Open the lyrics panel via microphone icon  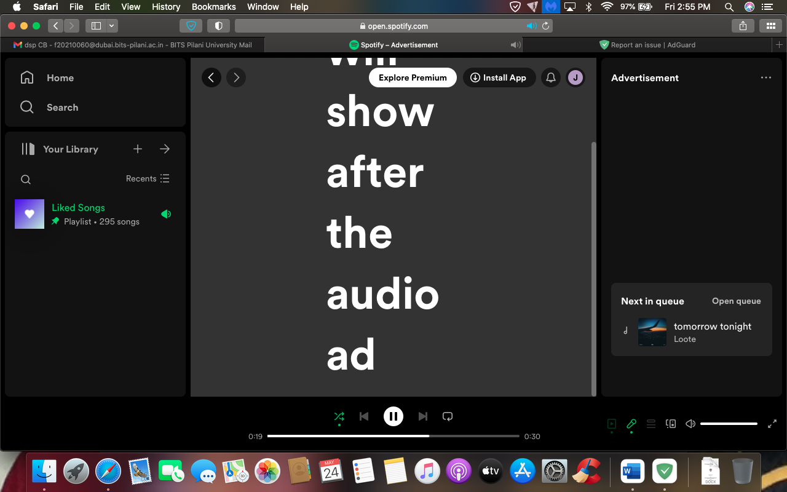coord(631,424)
